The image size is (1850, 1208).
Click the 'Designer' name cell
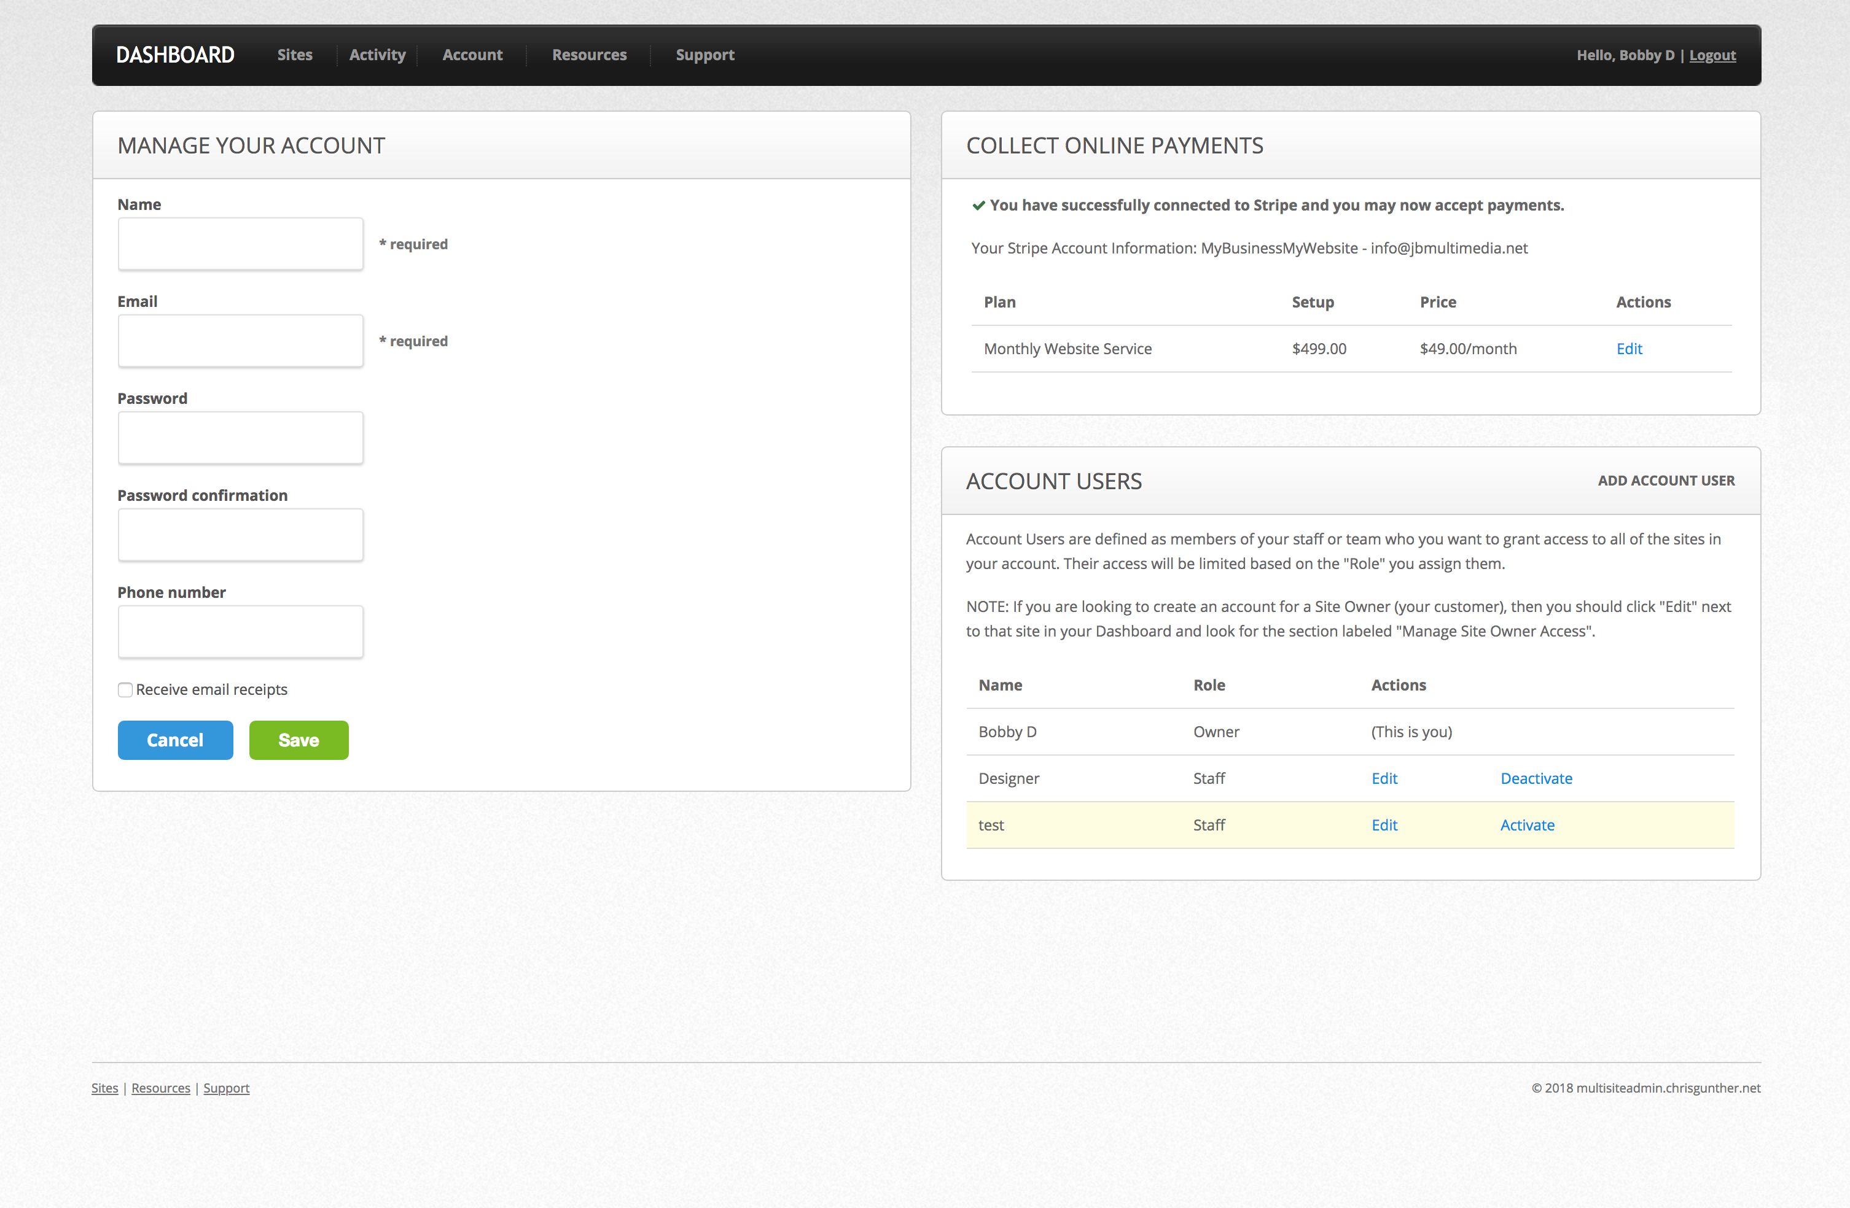click(x=1009, y=778)
